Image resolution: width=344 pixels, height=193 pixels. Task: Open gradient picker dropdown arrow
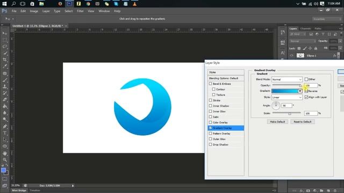(x=300, y=91)
